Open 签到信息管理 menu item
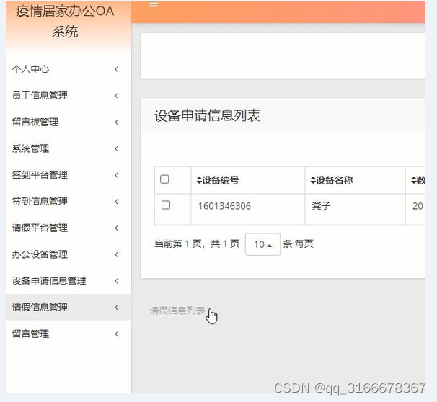This screenshot has width=437, height=402. click(68, 201)
